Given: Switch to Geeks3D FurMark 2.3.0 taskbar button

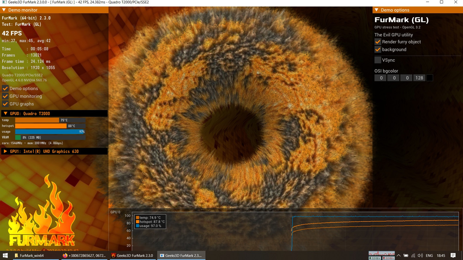Looking at the screenshot, I should pos(132,255).
